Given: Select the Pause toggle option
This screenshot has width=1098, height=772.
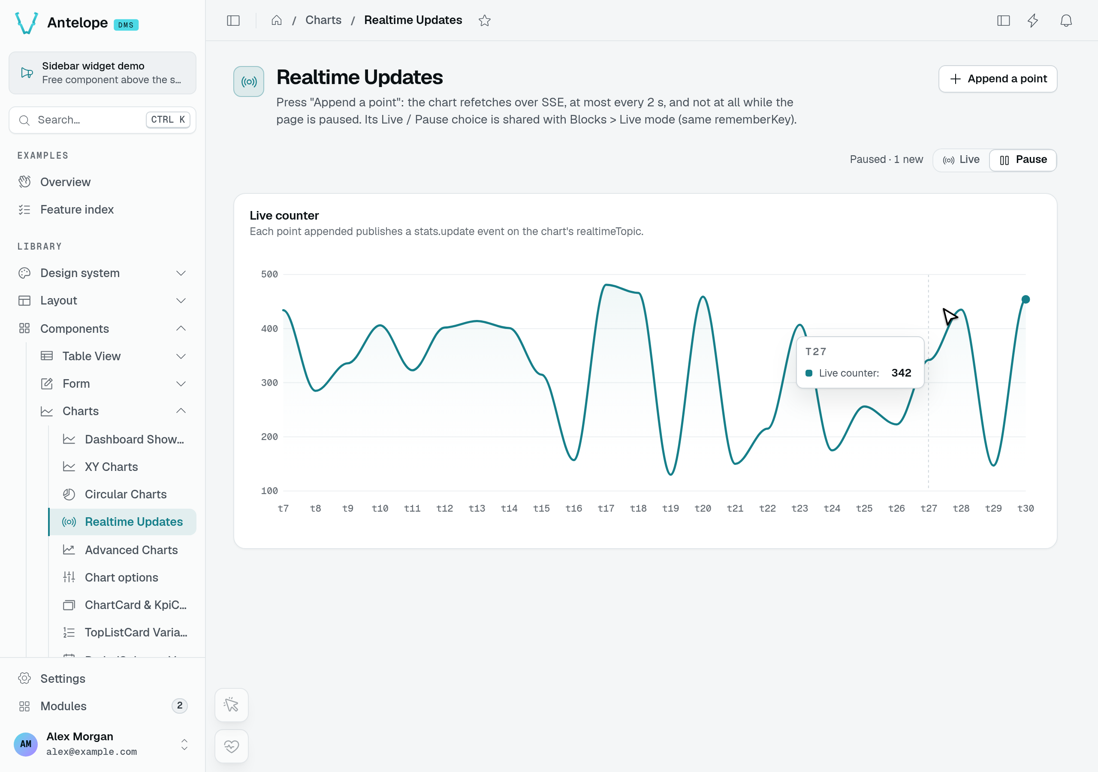Looking at the screenshot, I should tap(1023, 160).
